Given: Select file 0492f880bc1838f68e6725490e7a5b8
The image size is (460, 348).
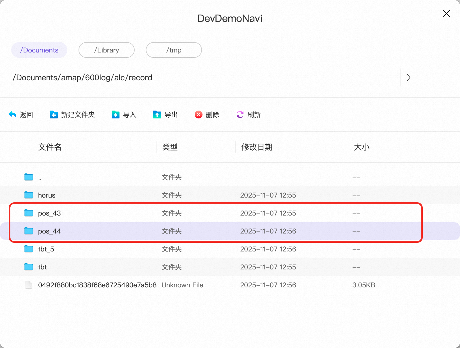Looking at the screenshot, I should [x=97, y=285].
